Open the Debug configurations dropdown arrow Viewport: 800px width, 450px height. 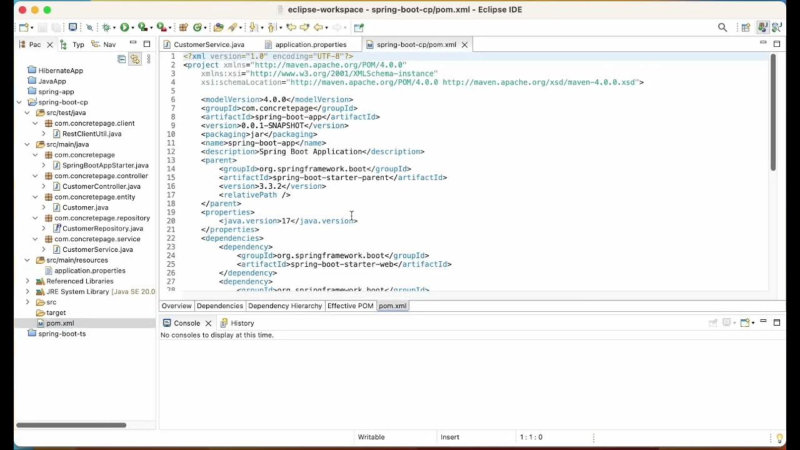click(114, 28)
